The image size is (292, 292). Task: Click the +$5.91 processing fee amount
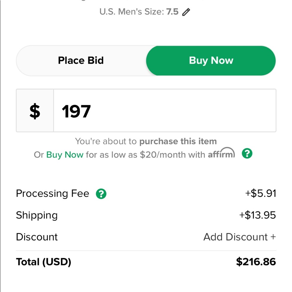260,193
